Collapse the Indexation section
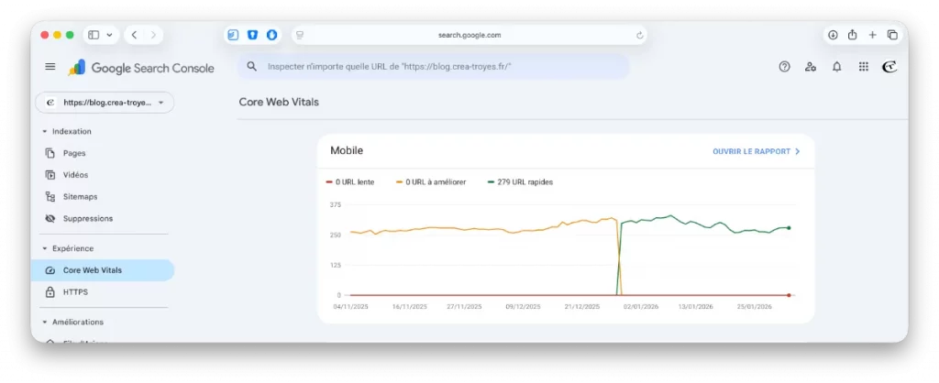 point(45,131)
